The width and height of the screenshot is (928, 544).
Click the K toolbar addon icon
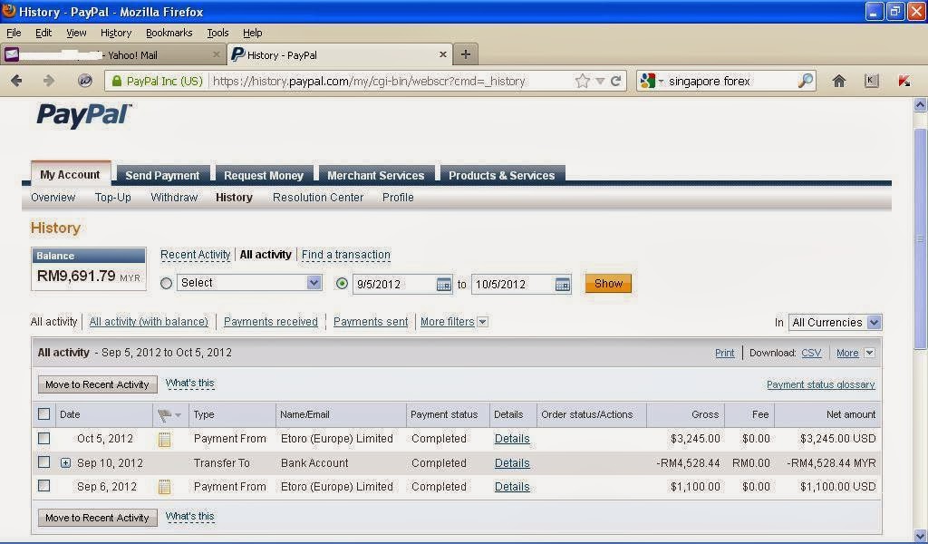[871, 81]
